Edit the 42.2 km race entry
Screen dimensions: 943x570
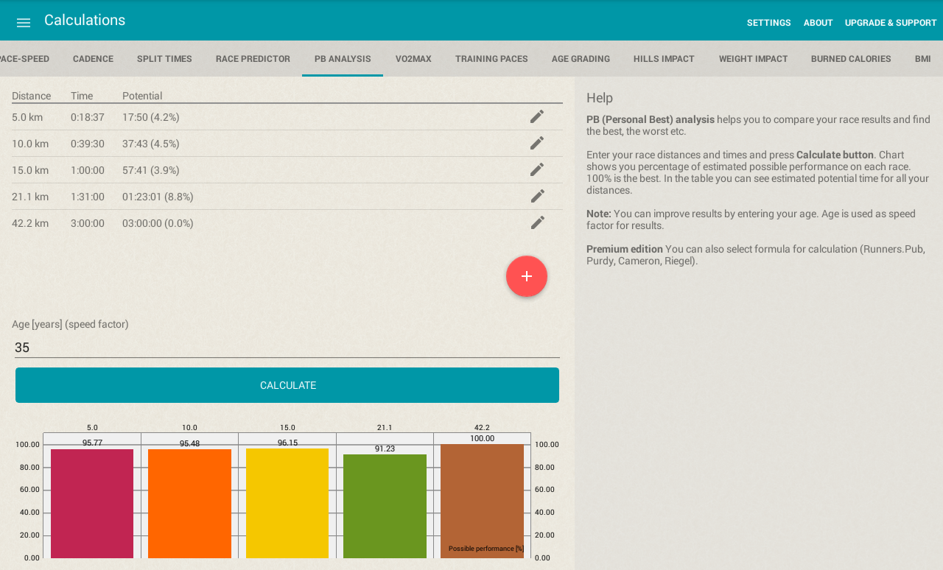point(537,222)
